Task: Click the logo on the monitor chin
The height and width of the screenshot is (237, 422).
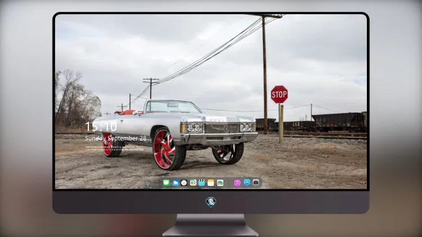Action: pos(211,202)
